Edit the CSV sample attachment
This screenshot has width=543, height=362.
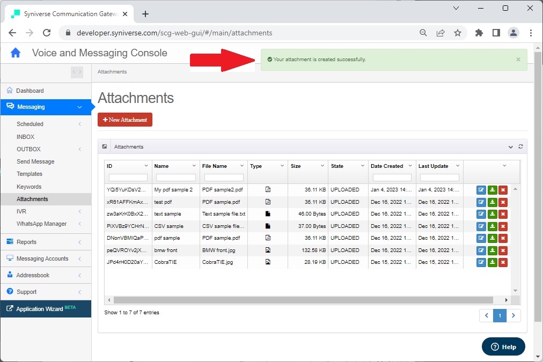coord(481,226)
